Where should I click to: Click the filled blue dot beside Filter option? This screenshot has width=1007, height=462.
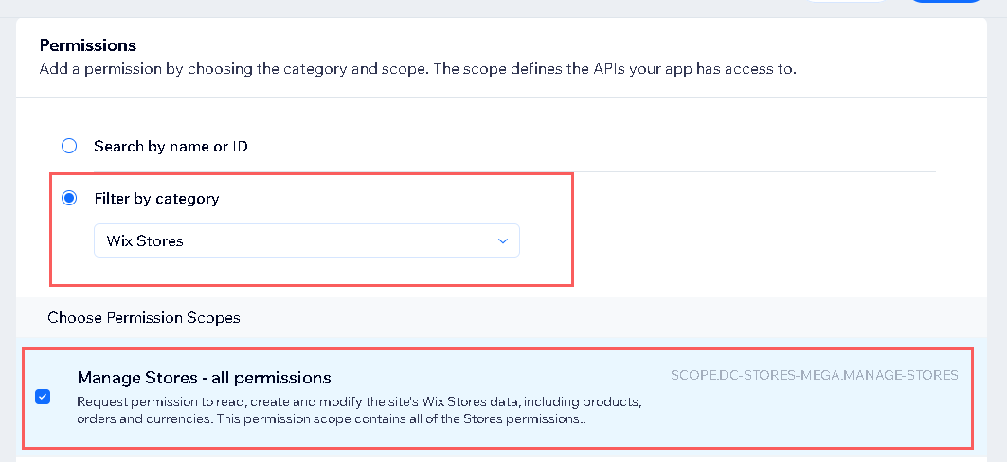[69, 199]
